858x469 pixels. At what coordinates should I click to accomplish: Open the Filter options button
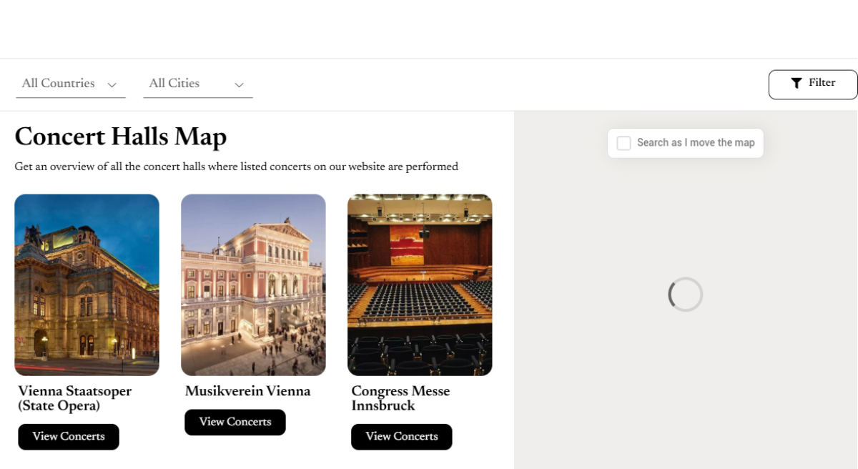[813, 84]
